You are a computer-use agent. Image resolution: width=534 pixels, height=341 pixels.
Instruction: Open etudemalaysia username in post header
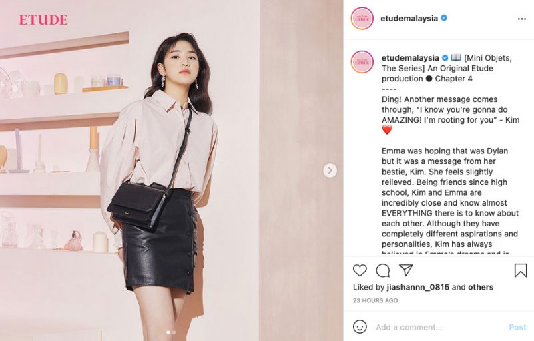coord(409,19)
